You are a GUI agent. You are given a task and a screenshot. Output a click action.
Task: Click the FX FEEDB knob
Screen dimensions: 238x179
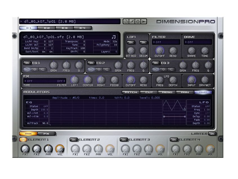tap(114, 80)
